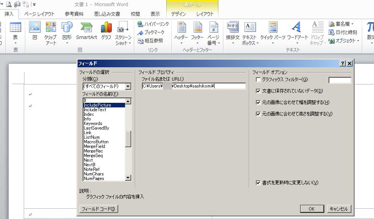Viewport: 374px width, 219px height.
Task: Expand the 分類 category dropdown
Action: tap(128, 86)
